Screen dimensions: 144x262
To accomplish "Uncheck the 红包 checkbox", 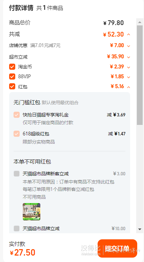I will (12, 87).
